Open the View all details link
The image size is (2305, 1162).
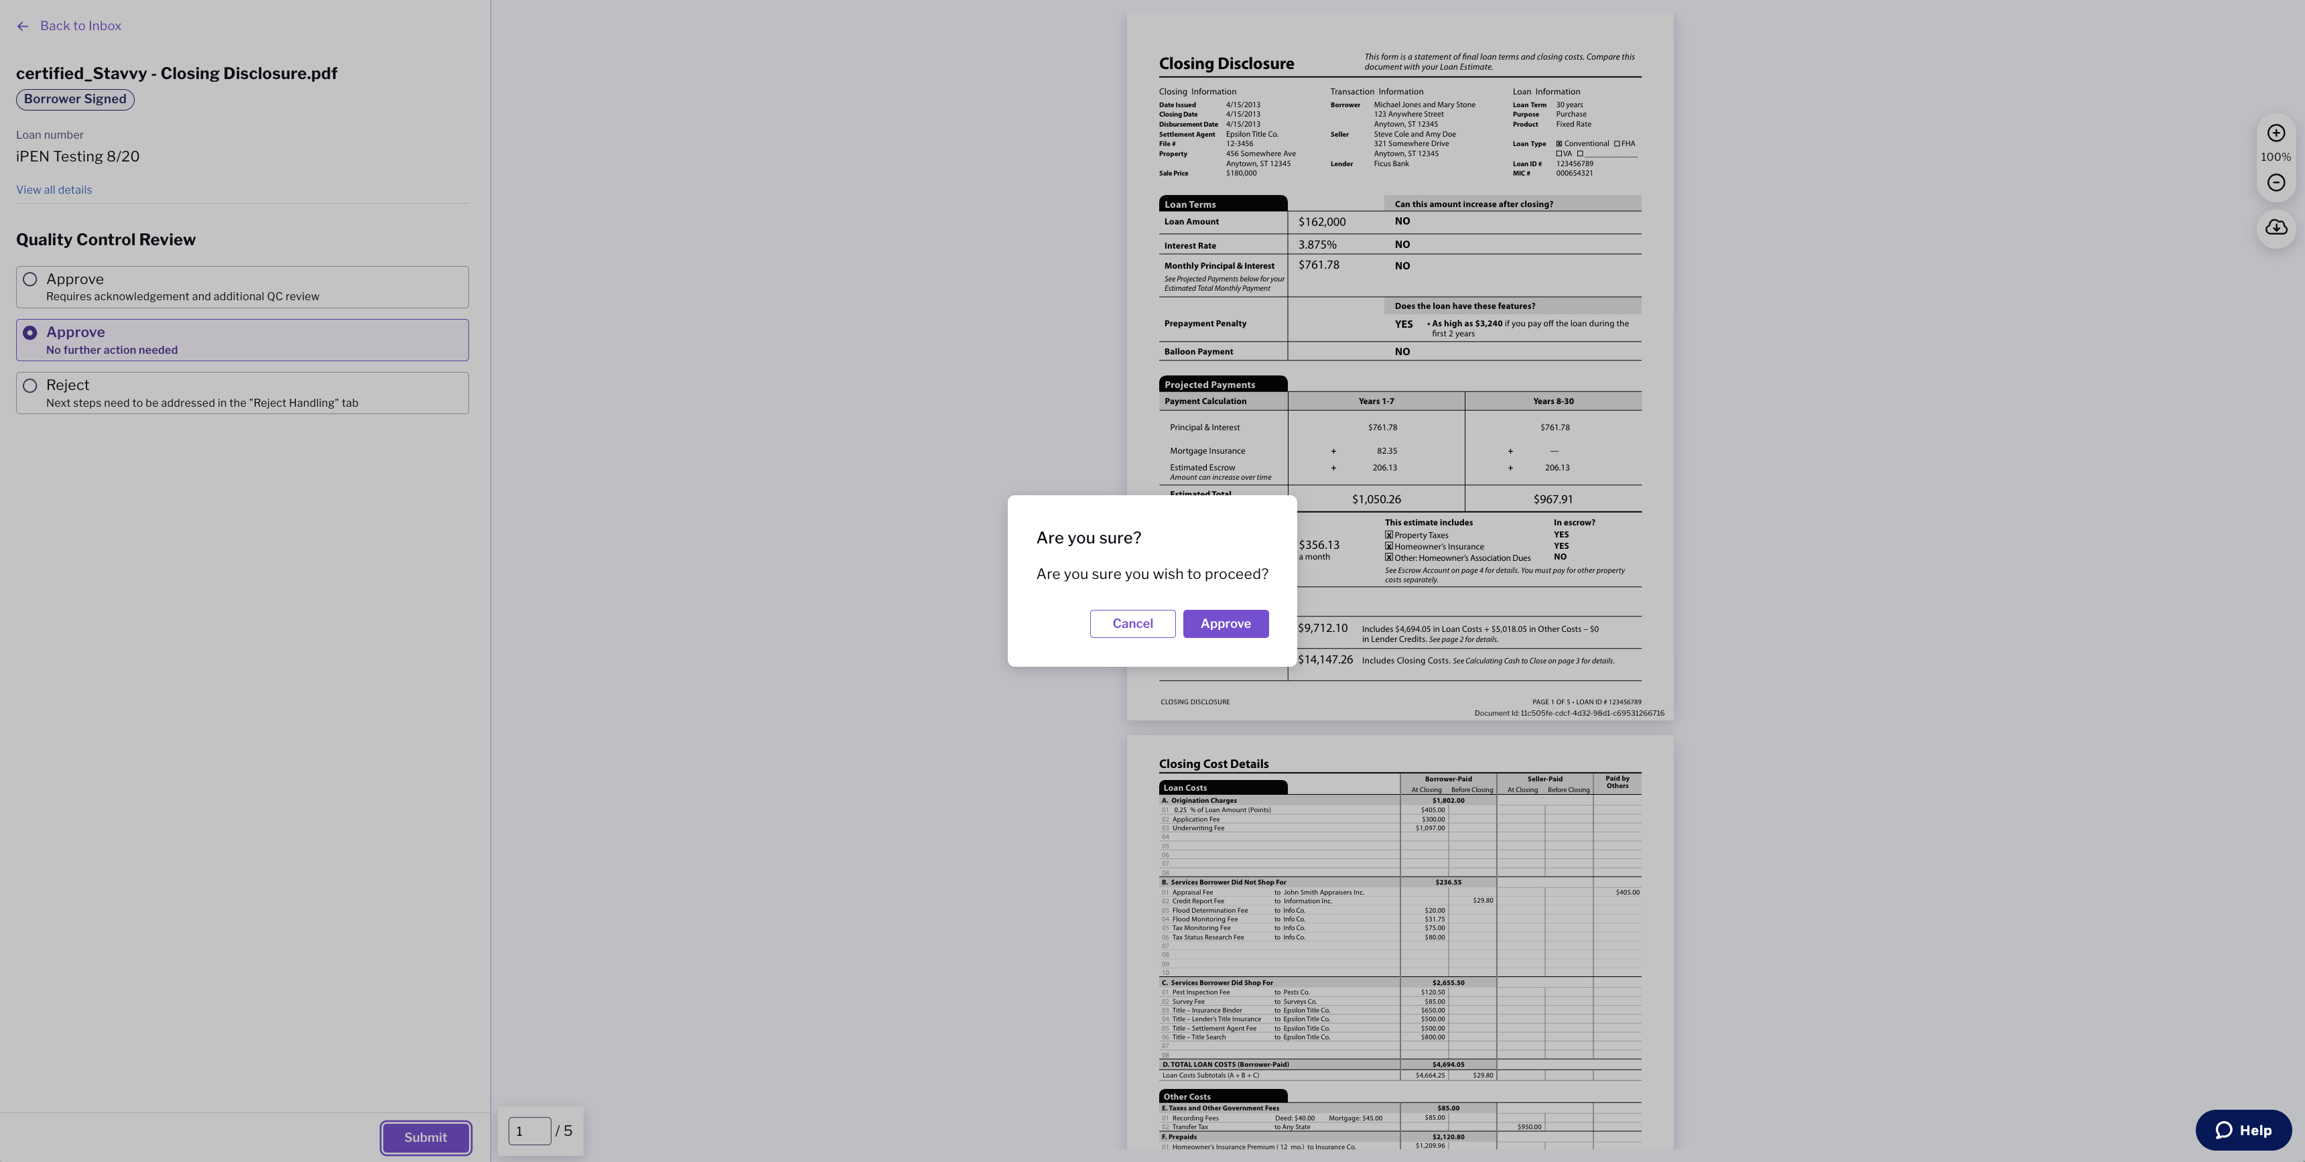(54, 190)
